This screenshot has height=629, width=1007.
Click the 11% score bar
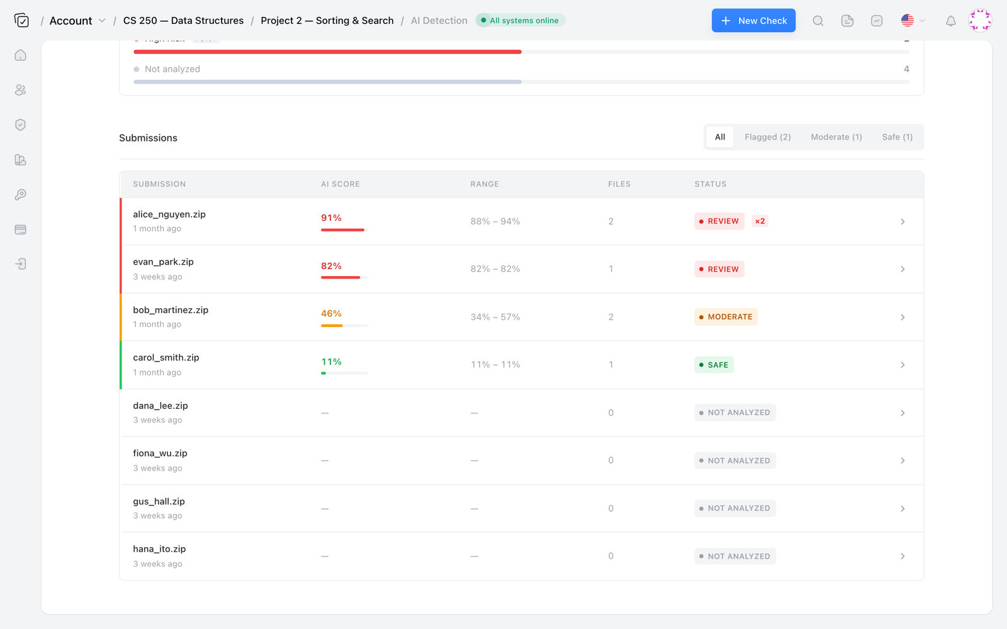coord(344,374)
